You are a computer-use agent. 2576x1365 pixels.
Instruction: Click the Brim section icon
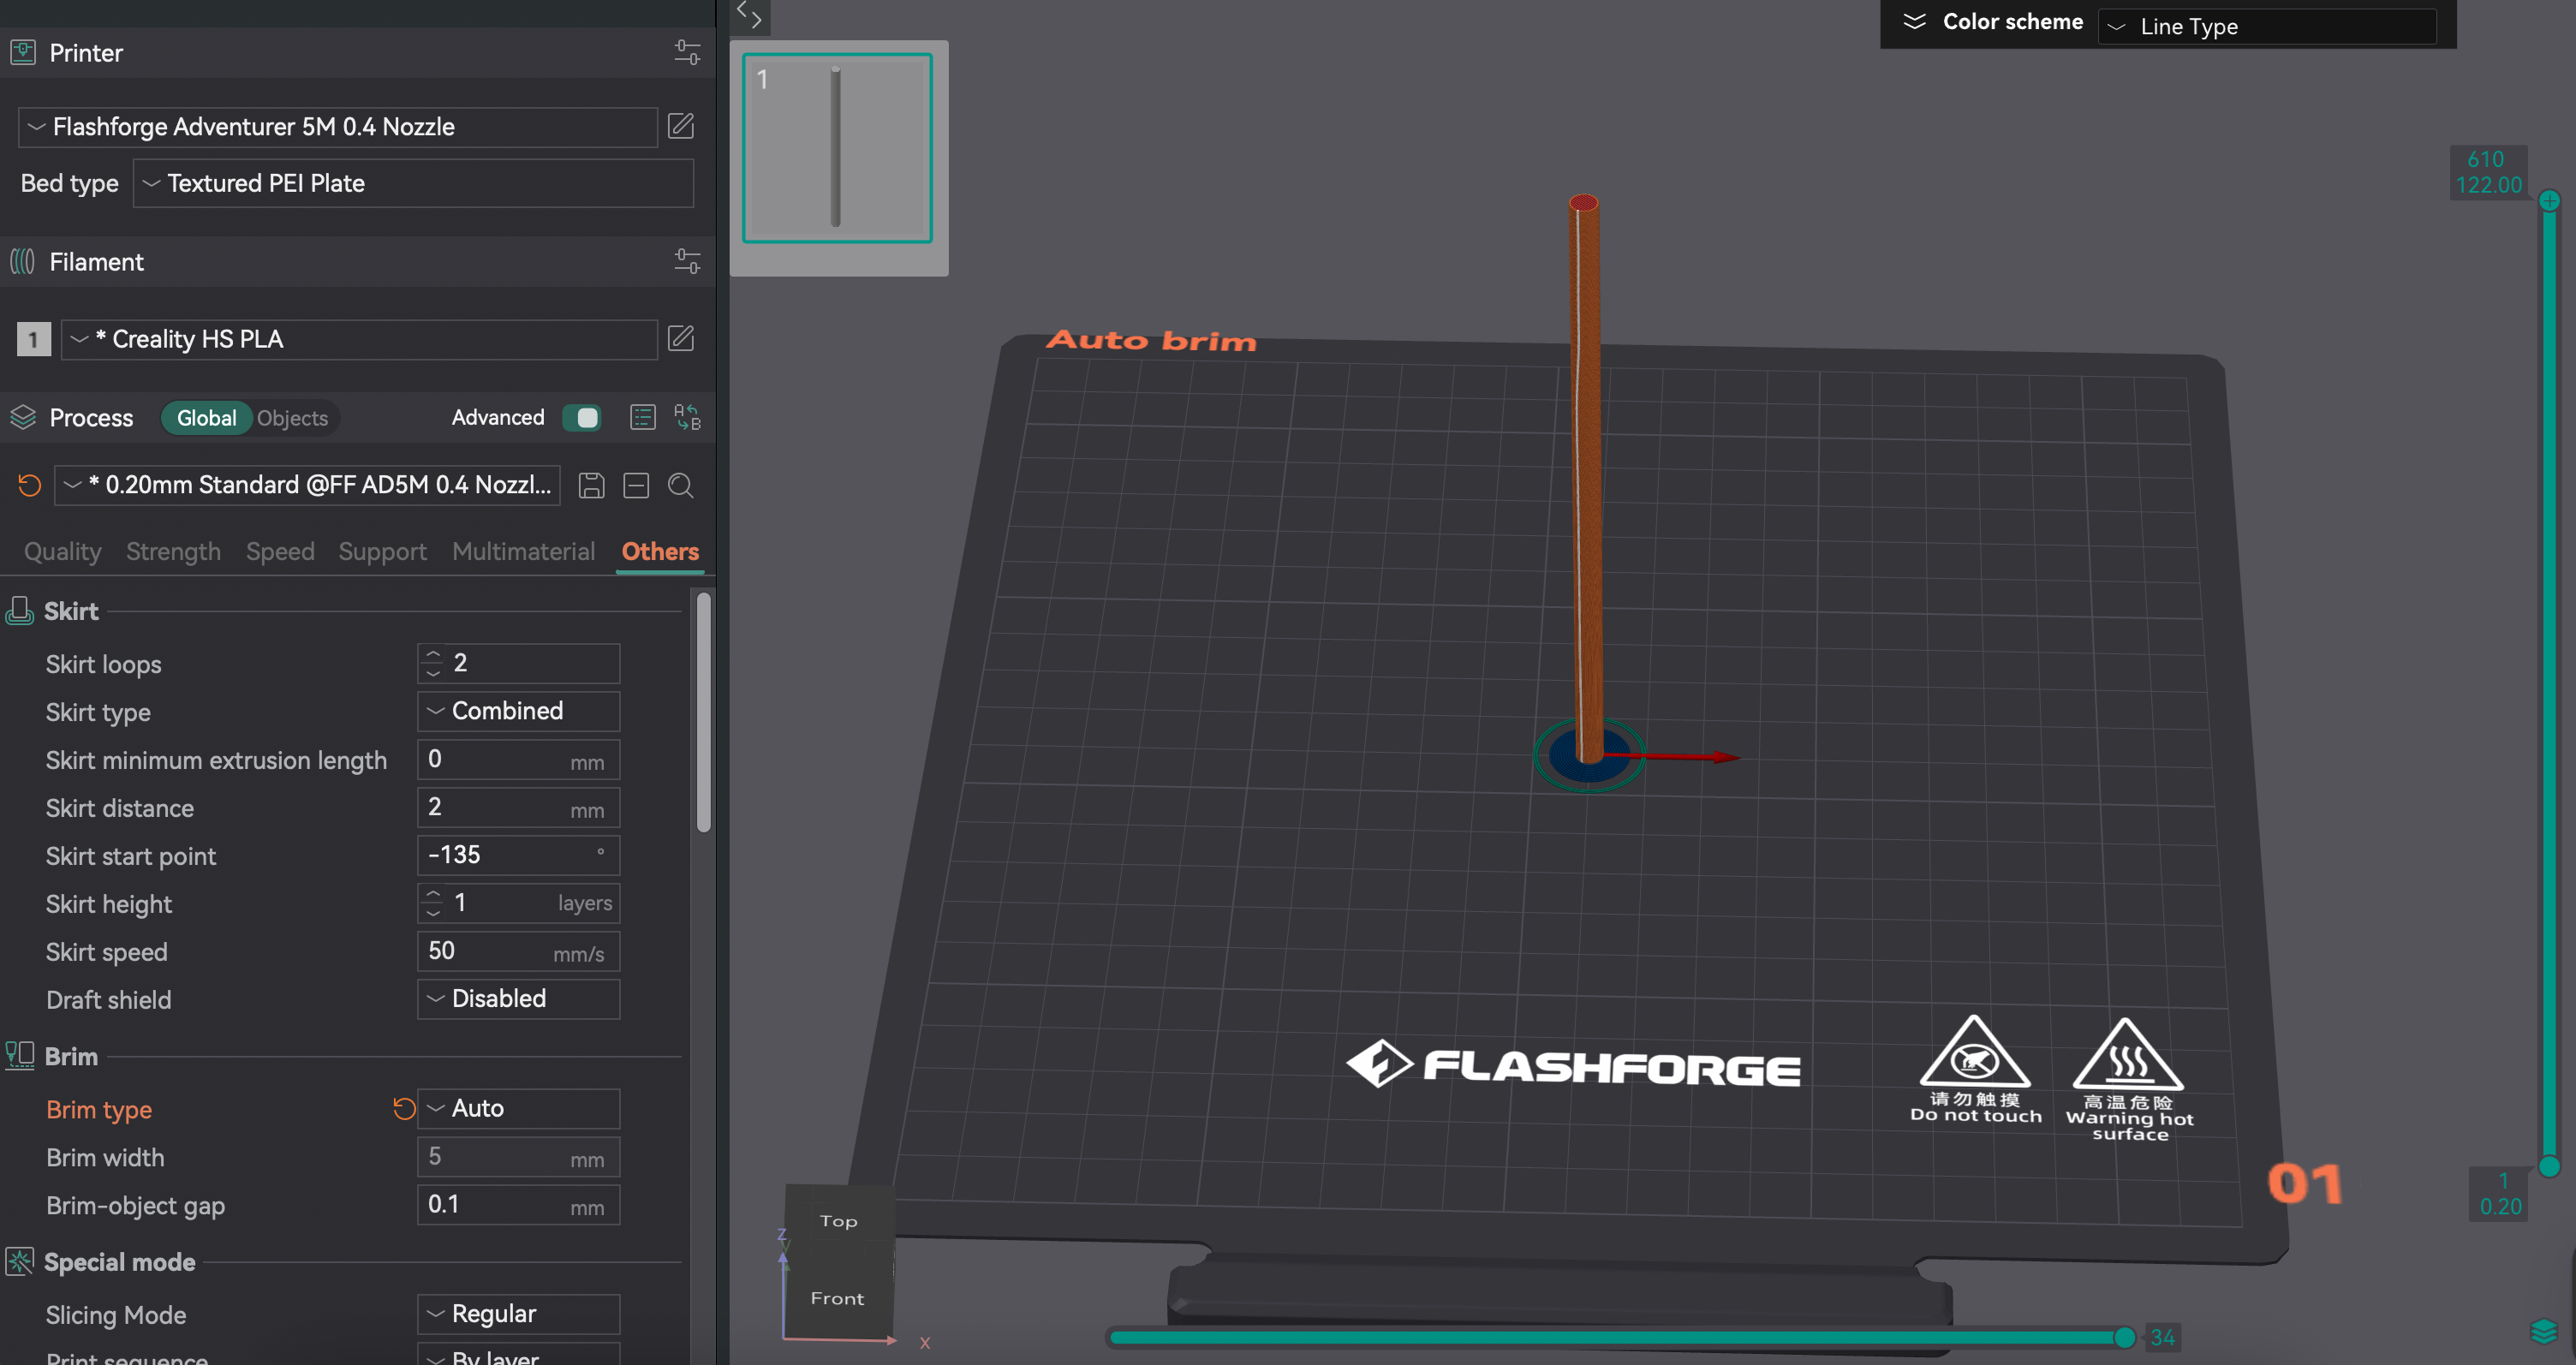(20, 1056)
